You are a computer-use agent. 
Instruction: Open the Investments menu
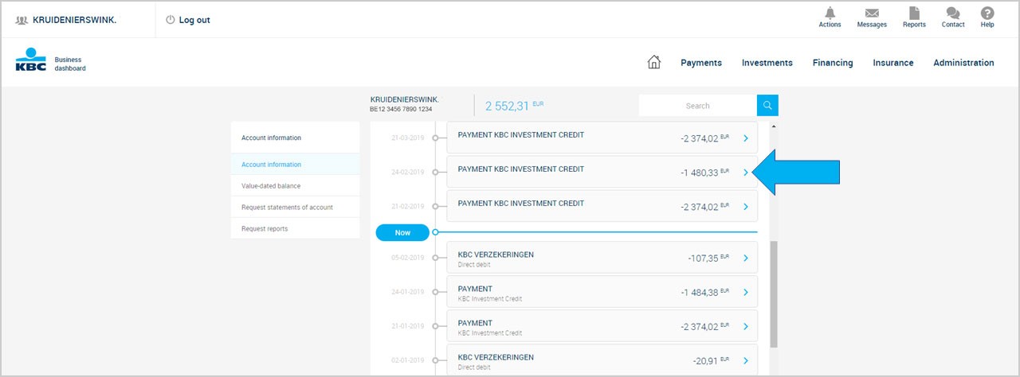coord(767,63)
